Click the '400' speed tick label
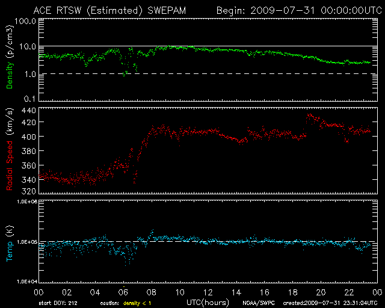385x308 pixels. tap(28, 137)
